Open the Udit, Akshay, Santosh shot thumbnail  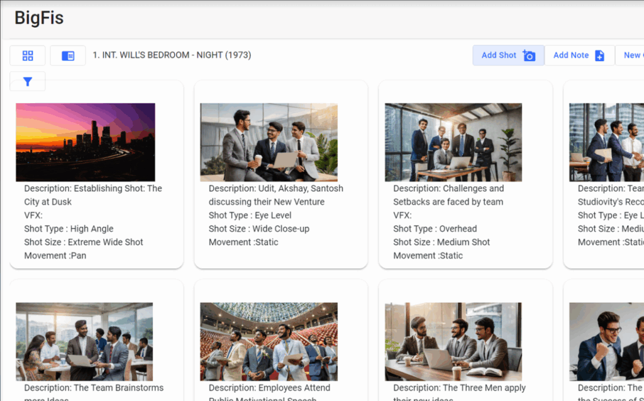tap(269, 142)
